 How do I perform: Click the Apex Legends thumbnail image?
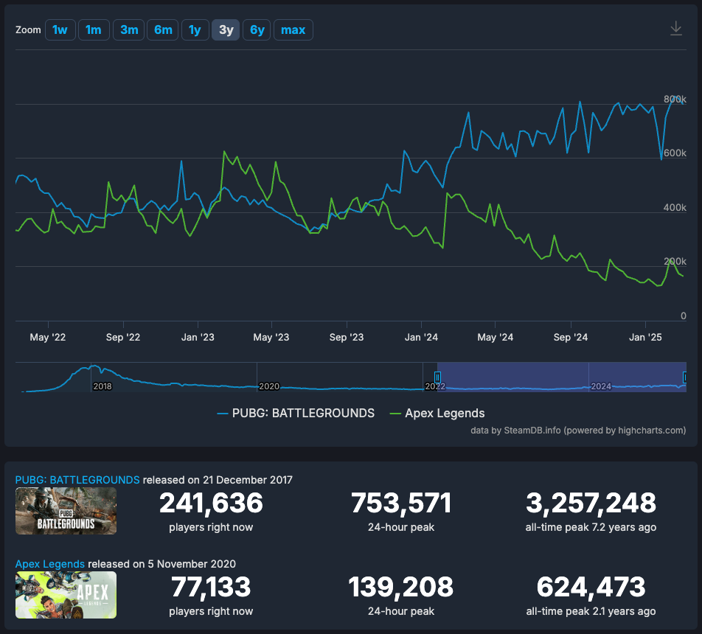point(66,595)
